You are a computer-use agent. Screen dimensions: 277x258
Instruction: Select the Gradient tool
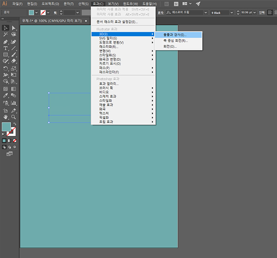pos(13,89)
